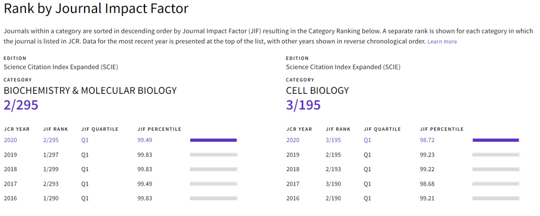Screen dimensions: 540x216
Task: Select the 3/195 JIF rank in the 2020 row
Action: pos(334,140)
